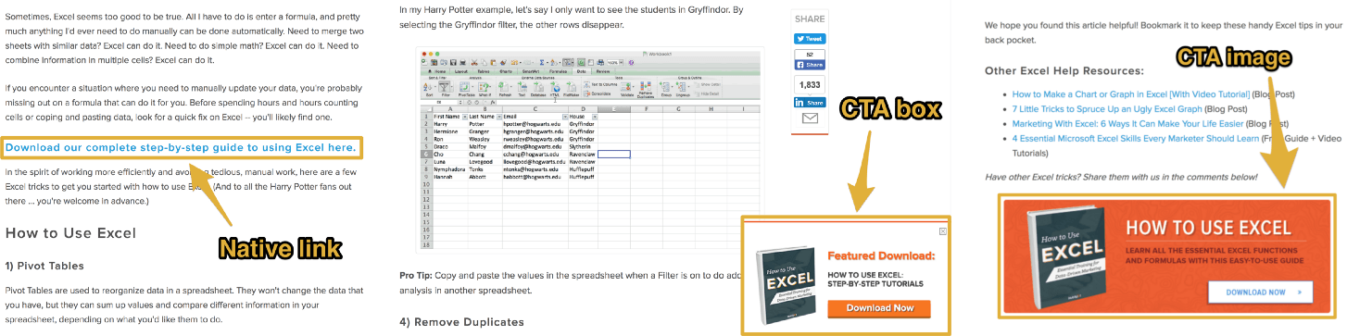The height and width of the screenshot is (336, 1347).
Task: Click the 1) Pivot Tables subheading
Action: click(x=44, y=267)
